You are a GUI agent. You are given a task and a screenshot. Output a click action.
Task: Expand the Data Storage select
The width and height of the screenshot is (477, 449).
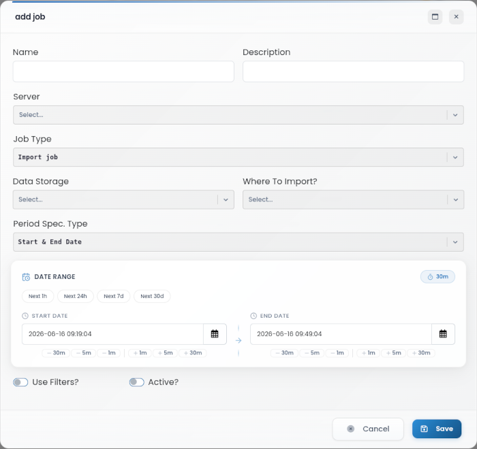[x=123, y=199]
